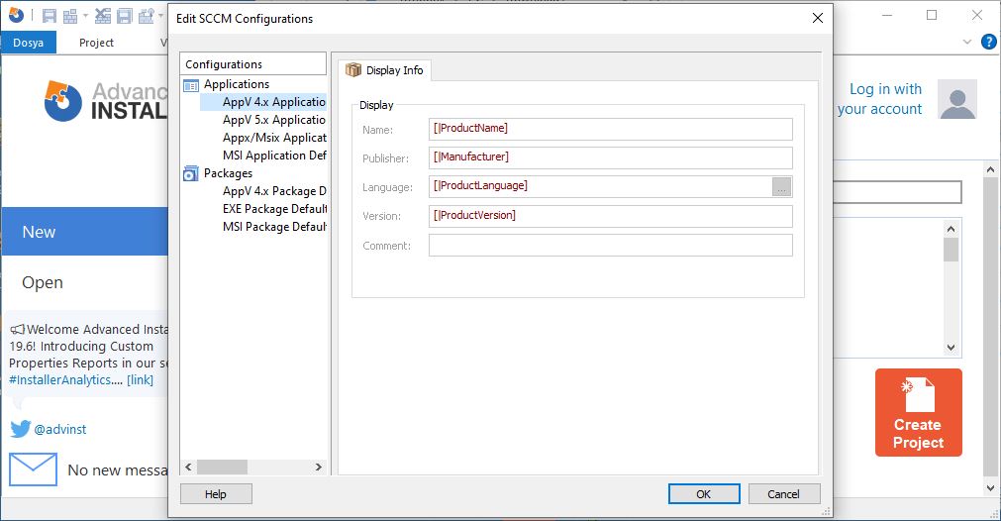Screen dimensions: 1001x521
Task: Click the left arrow of the configurations scrollbar
Action: [x=188, y=468]
